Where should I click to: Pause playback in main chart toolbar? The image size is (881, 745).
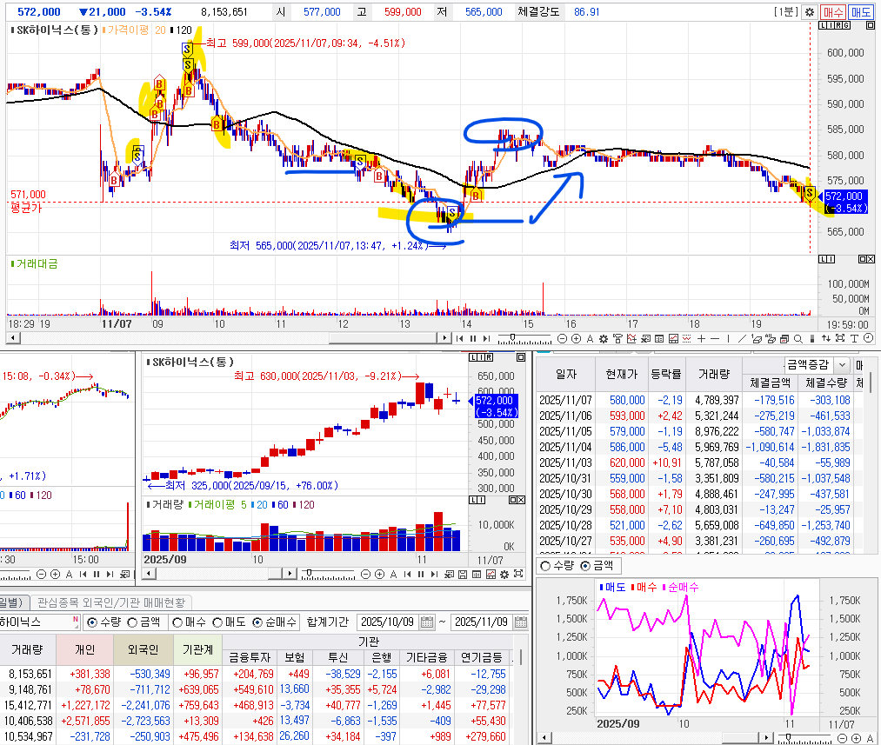(x=473, y=338)
